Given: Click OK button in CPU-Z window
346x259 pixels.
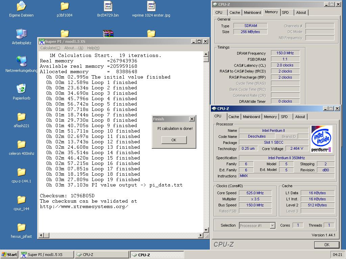Looking at the screenshot, I should (327, 245).
